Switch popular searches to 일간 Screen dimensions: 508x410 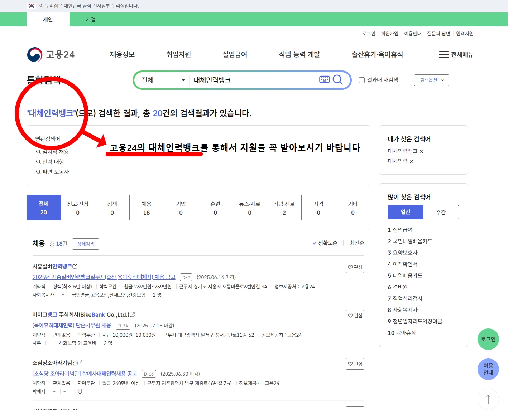point(406,212)
